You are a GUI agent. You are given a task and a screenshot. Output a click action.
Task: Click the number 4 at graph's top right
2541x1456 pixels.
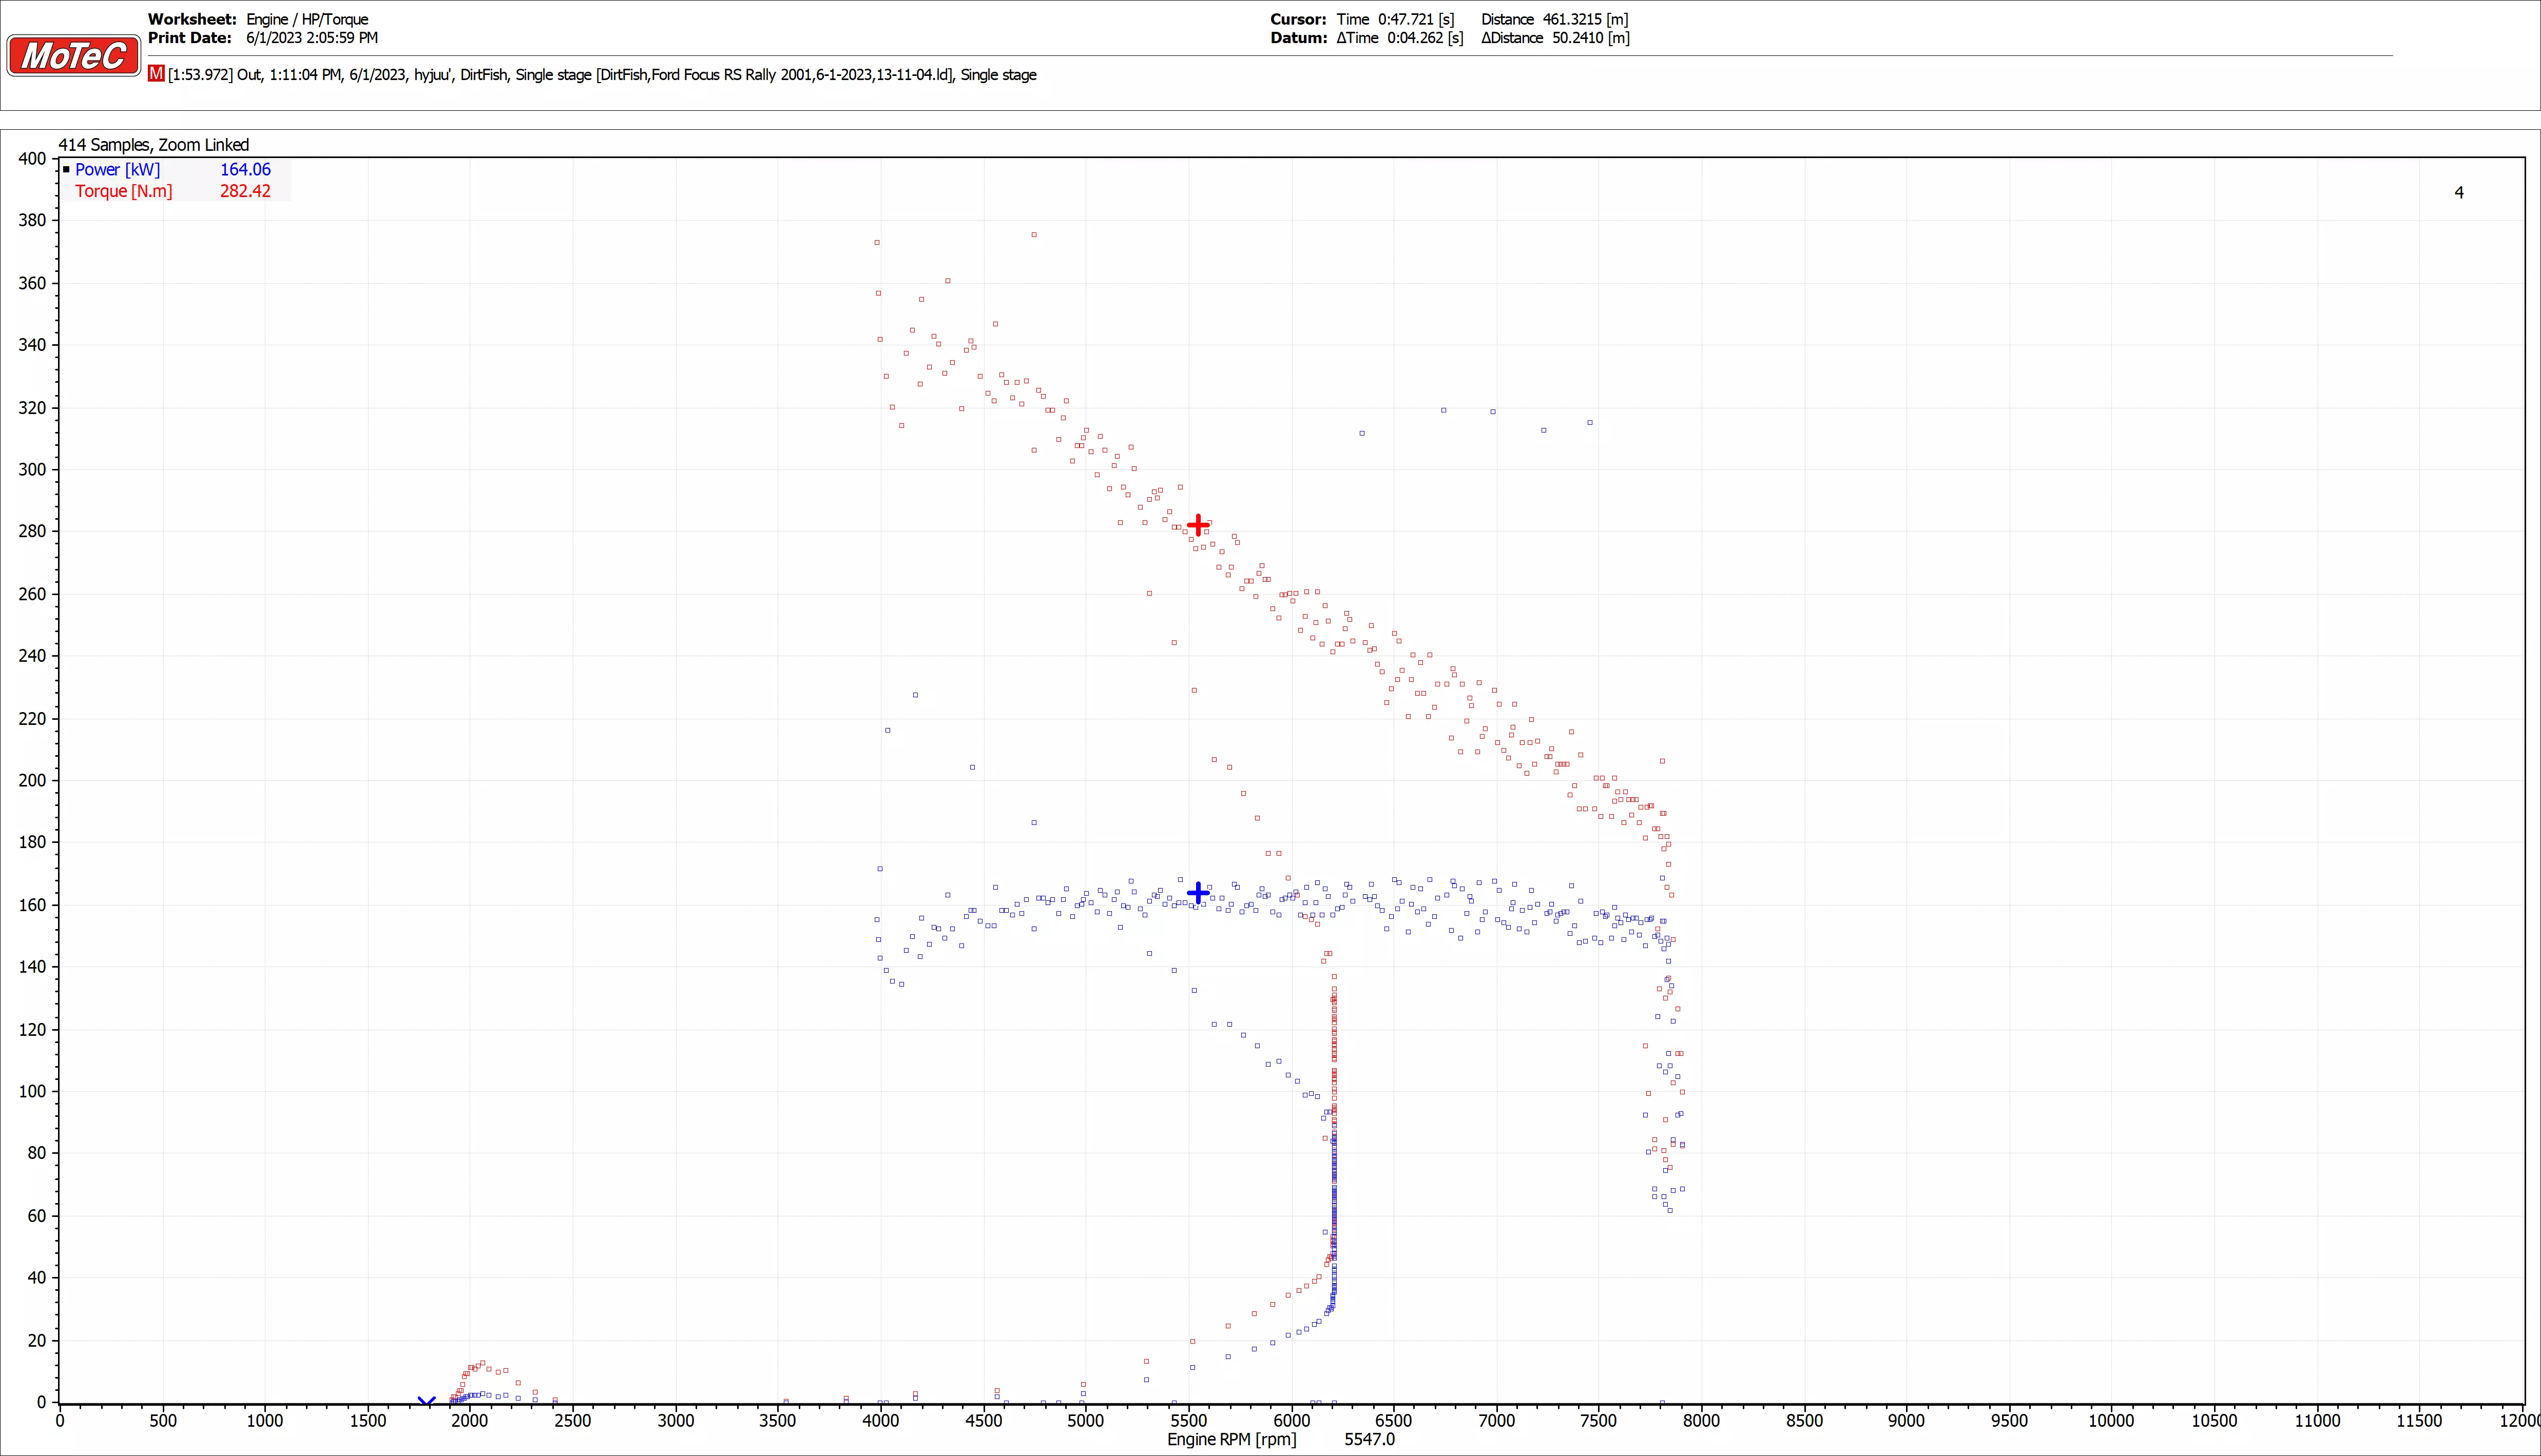(2459, 192)
